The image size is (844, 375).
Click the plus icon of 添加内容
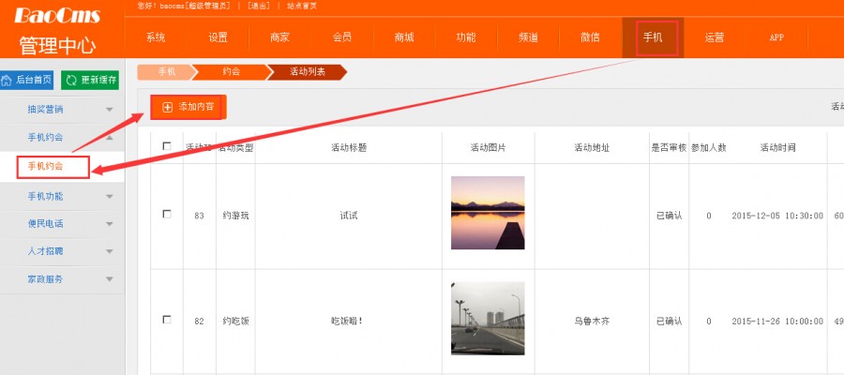point(168,107)
